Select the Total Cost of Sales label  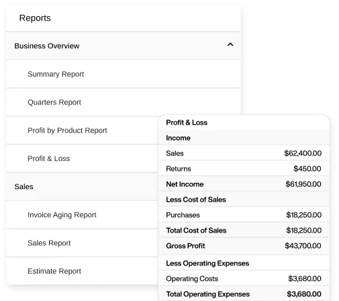196,231
